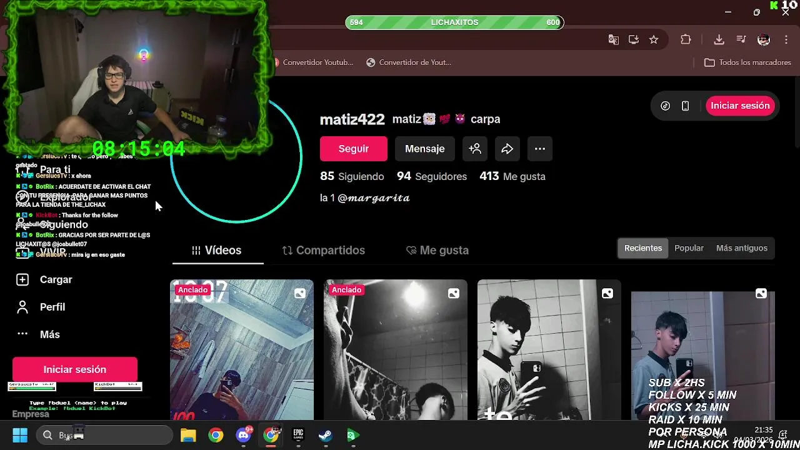The width and height of the screenshot is (800, 450).
Task: Follow matiz422 with Seguir button
Action: 354,149
